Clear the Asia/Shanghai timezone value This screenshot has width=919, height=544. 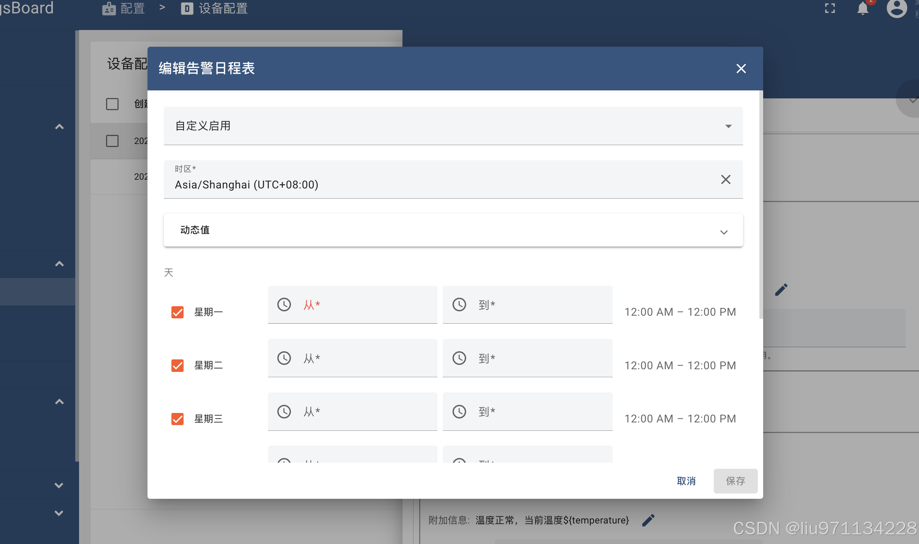(x=726, y=179)
